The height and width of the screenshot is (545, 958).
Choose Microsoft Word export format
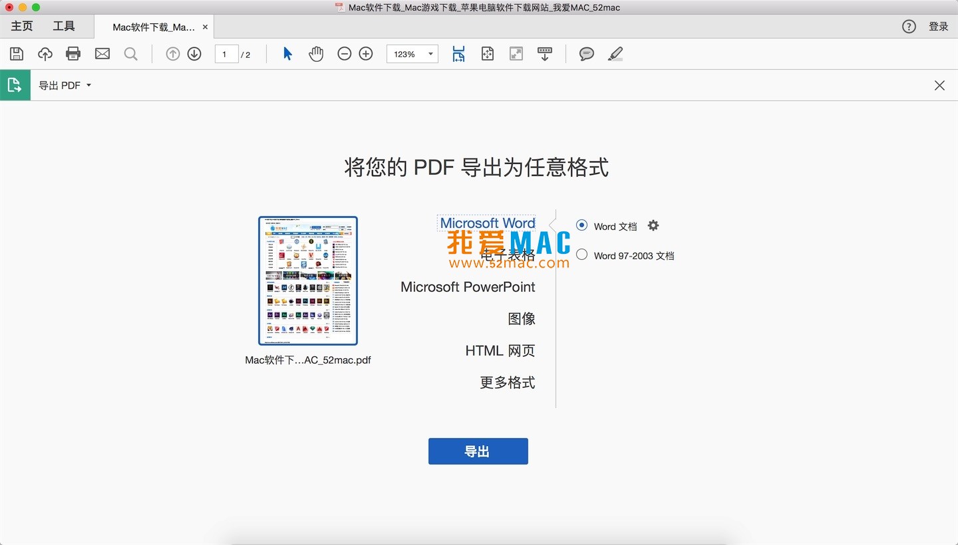click(x=487, y=223)
